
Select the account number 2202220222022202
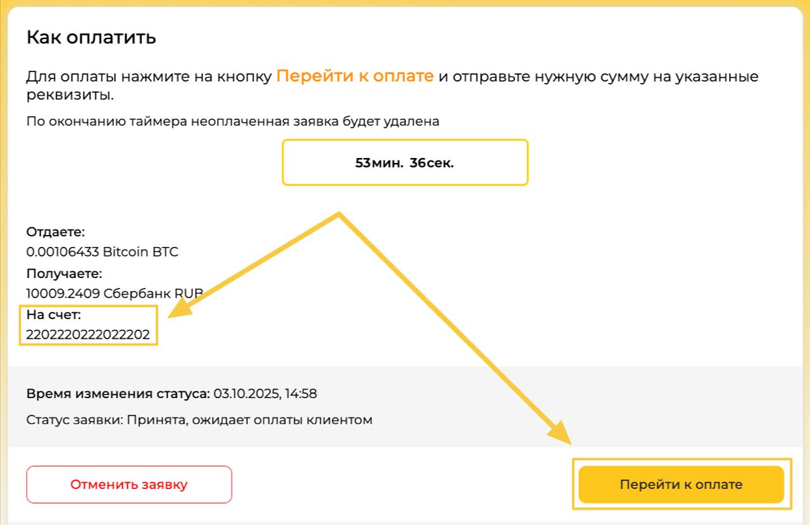click(88, 335)
